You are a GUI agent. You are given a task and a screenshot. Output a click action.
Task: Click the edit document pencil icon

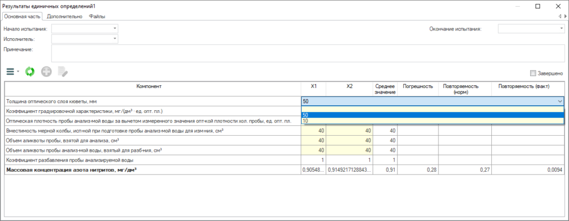62,72
